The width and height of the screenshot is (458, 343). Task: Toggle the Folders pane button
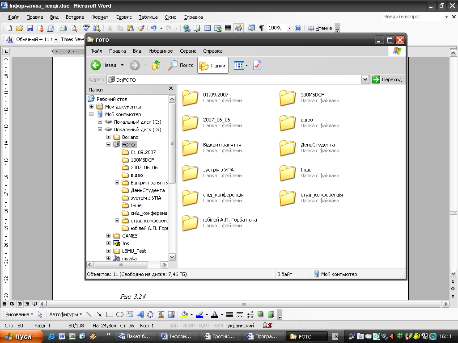212,65
